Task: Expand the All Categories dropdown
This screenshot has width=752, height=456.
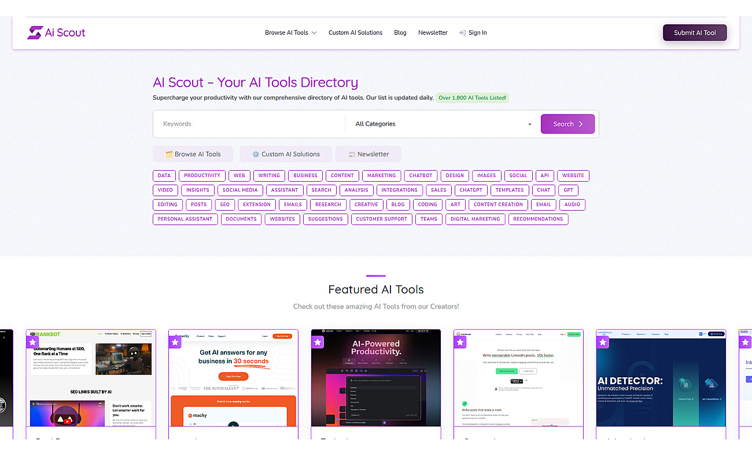Action: pos(443,124)
